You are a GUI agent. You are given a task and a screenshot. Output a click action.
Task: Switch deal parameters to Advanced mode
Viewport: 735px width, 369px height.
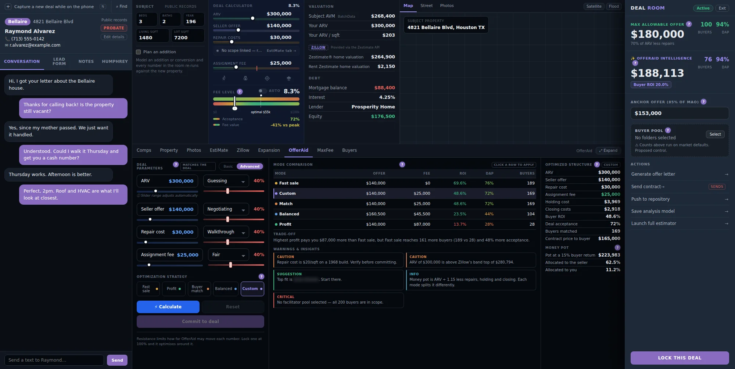(250, 166)
